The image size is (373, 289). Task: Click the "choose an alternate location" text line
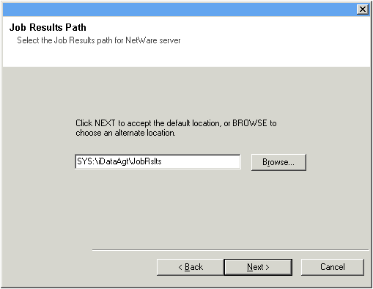(125, 133)
